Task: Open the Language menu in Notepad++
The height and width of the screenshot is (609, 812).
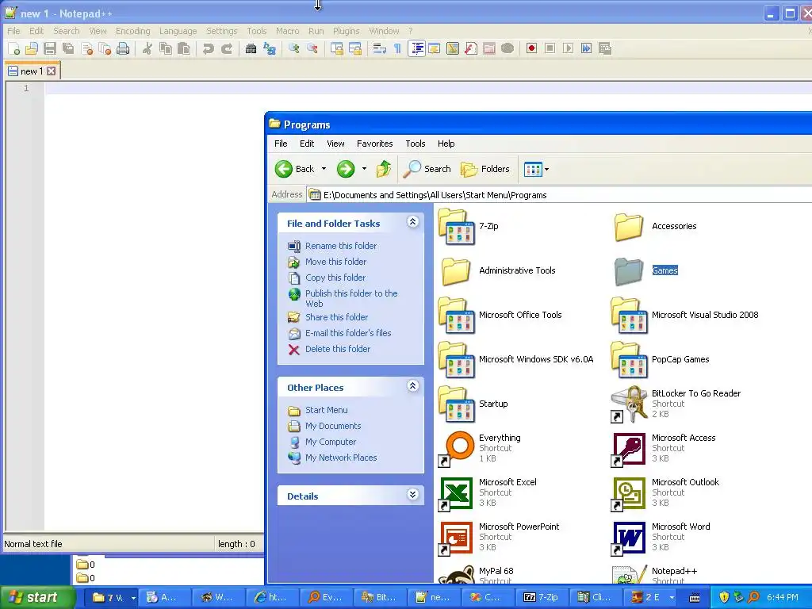Action: coord(178,31)
